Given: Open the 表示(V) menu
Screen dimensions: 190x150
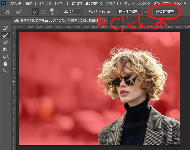Looking at the screenshot, I should (x=129, y=3).
